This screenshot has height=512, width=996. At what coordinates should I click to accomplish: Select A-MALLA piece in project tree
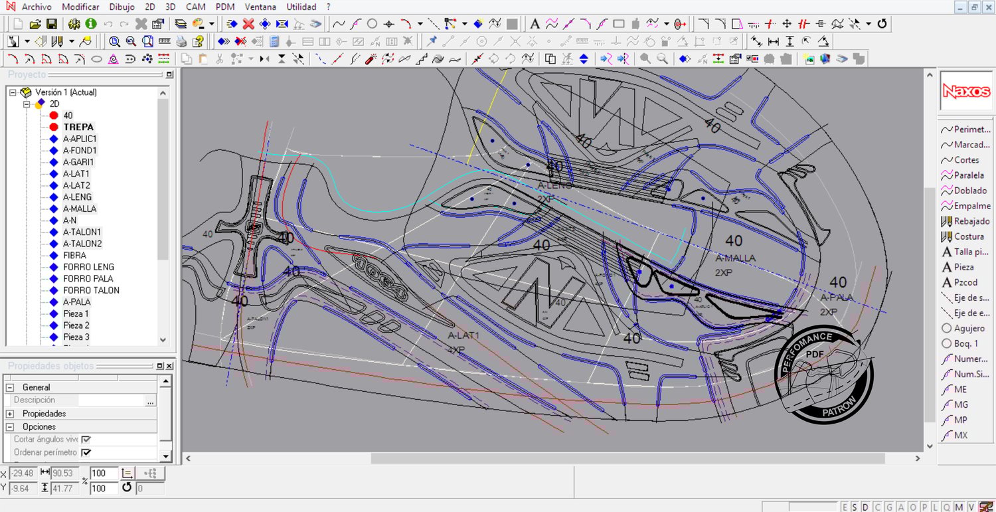pyautogui.click(x=80, y=209)
